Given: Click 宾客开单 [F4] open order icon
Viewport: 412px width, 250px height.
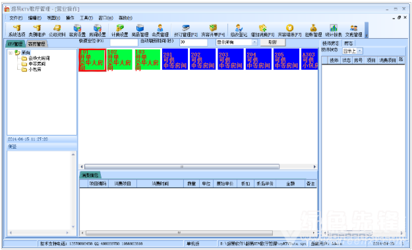Looking at the screenshot, I should [x=213, y=31].
